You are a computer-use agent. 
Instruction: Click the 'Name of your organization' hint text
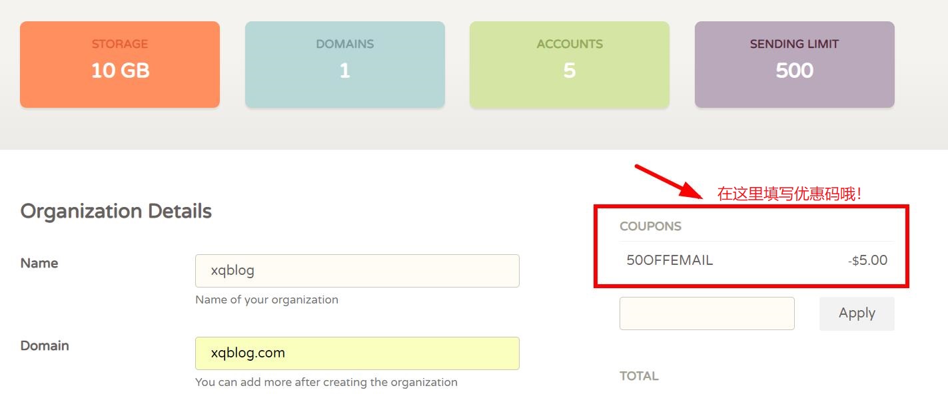[266, 300]
